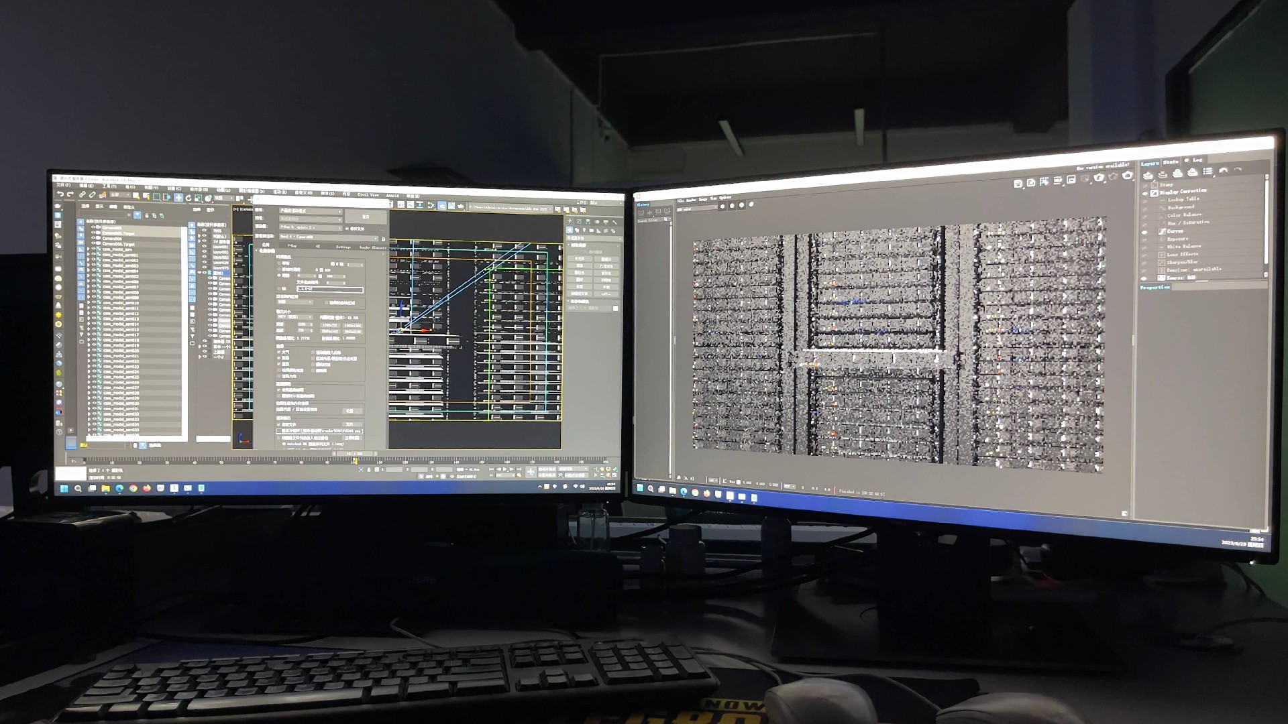Image resolution: width=1288 pixels, height=724 pixels.
Task: Switch to the Stats tab
Action: 1171,162
